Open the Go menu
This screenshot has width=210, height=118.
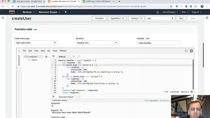(49, 51)
